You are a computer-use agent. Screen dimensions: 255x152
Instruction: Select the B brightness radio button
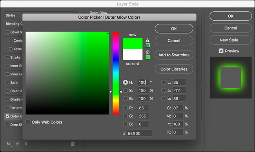pyautogui.click(x=126, y=98)
